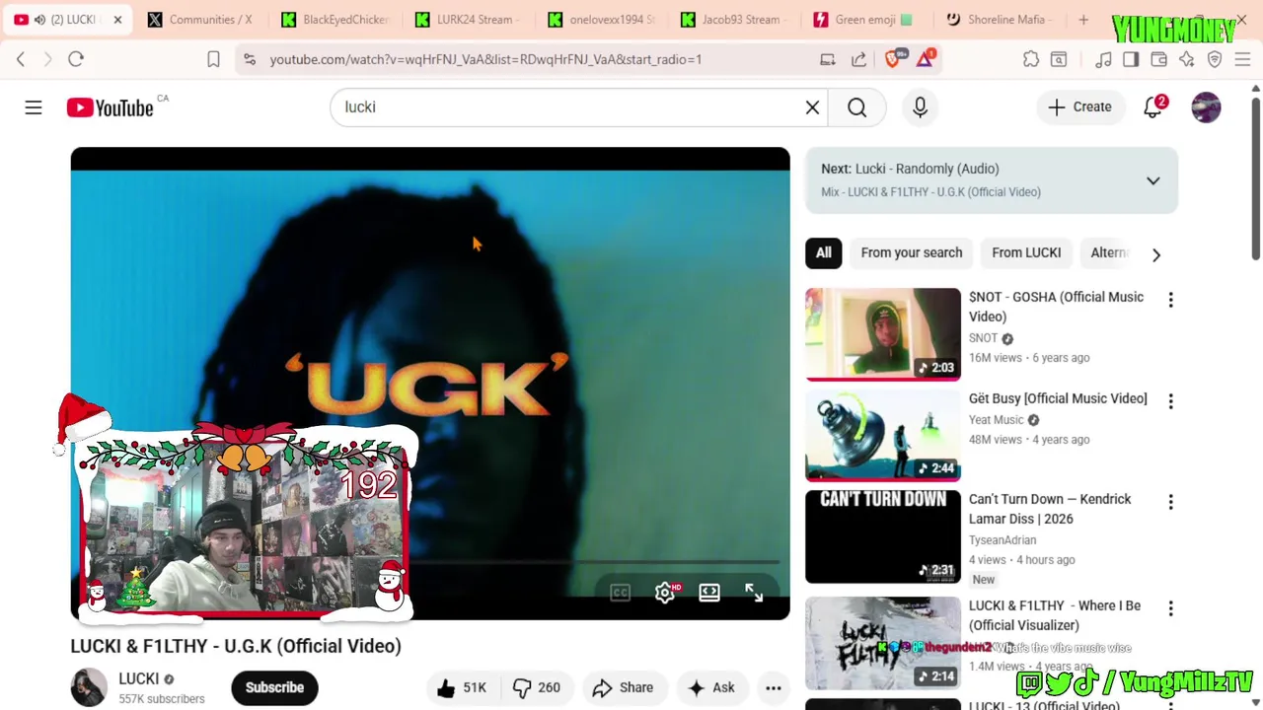Open options for Where I Be video
This screenshot has width=1263, height=710.
1170,608
